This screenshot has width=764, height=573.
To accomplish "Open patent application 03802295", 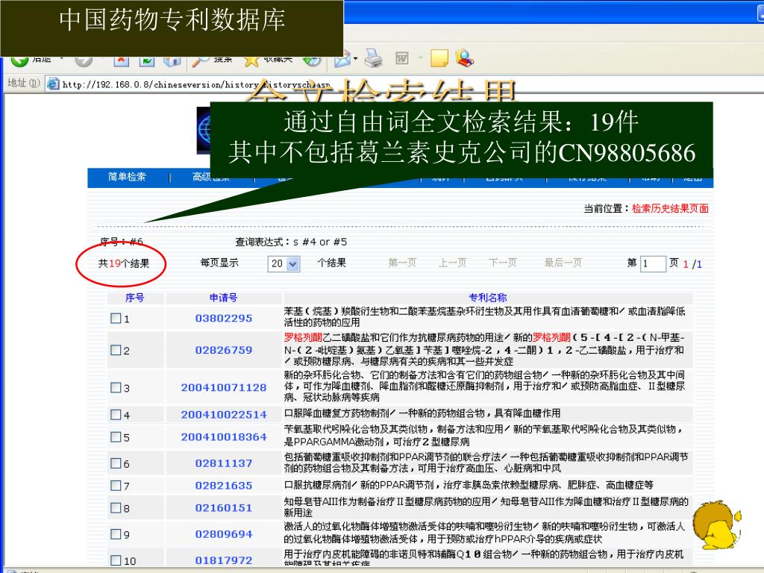I will click(224, 318).
